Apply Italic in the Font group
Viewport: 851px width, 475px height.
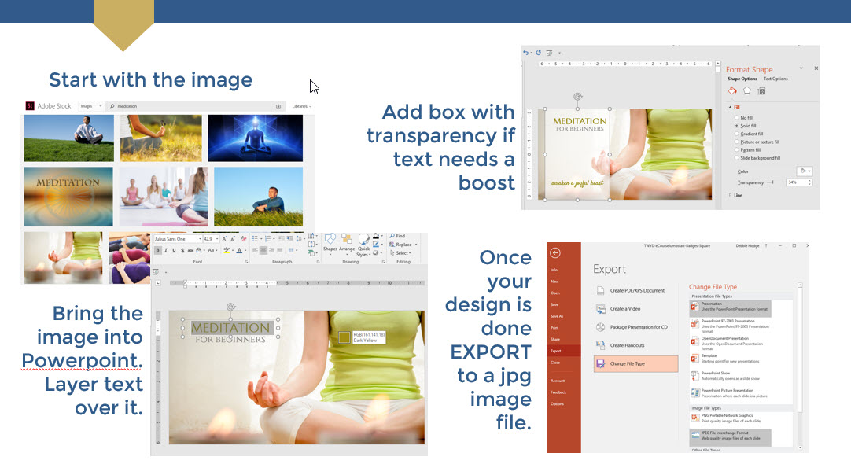(x=166, y=250)
